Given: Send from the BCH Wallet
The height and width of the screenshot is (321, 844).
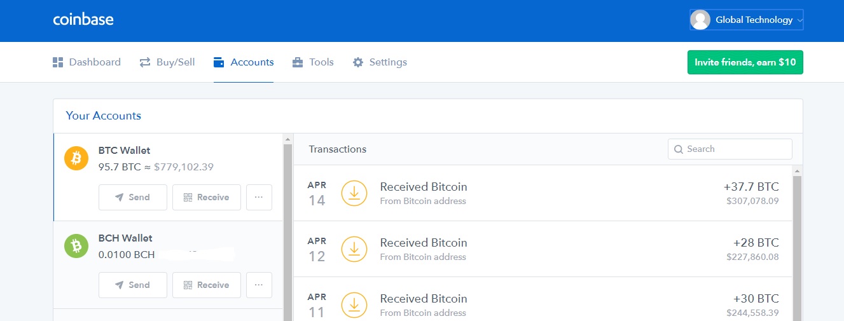Looking at the screenshot, I should [x=133, y=285].
